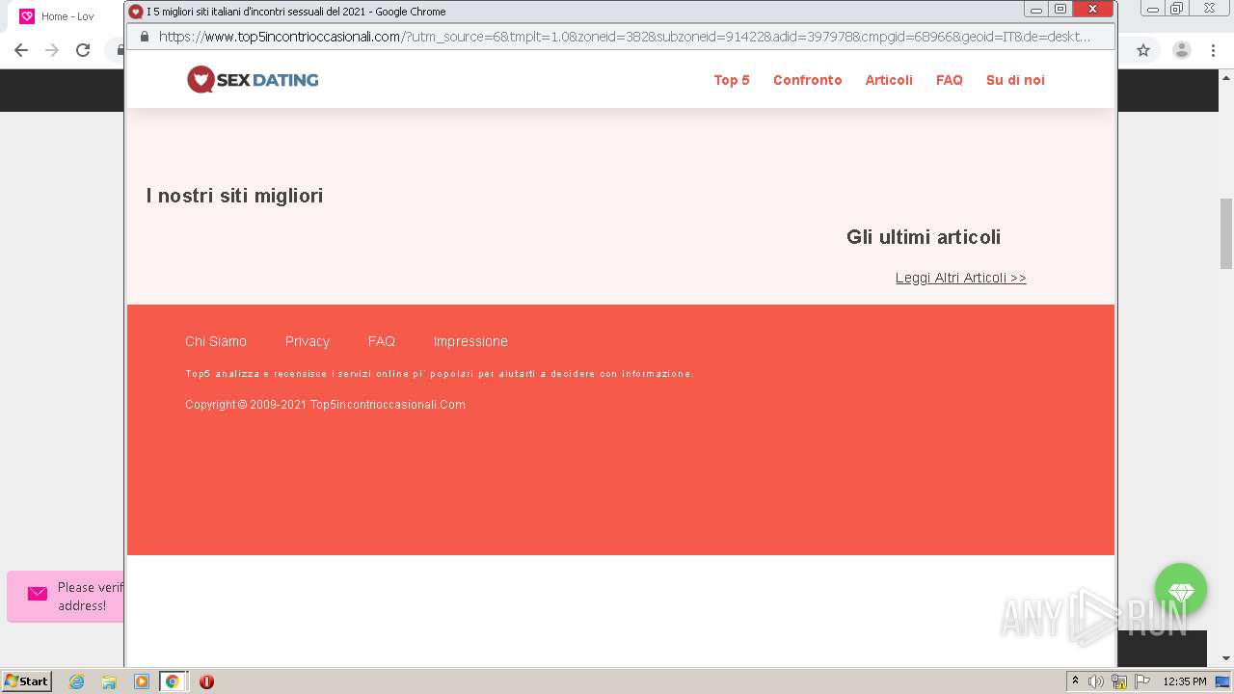Click the envelope icon in notification
This screenshot has width=1234, height=694.
(38, 594)
